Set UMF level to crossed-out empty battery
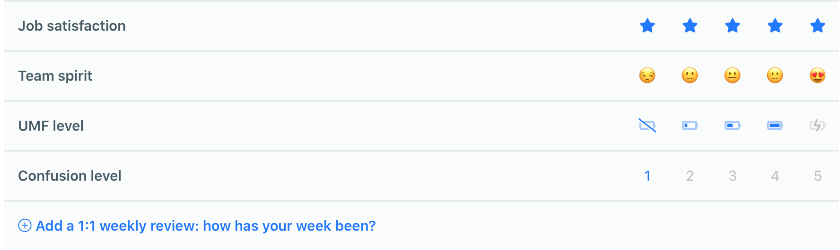 point(647,125)
